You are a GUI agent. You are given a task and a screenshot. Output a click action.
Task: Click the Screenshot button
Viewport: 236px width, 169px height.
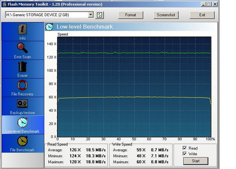166,15
